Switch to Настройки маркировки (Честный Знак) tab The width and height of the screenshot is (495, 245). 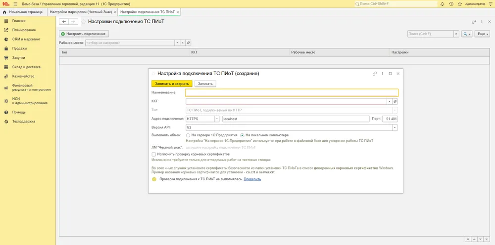tap(81, 12)
